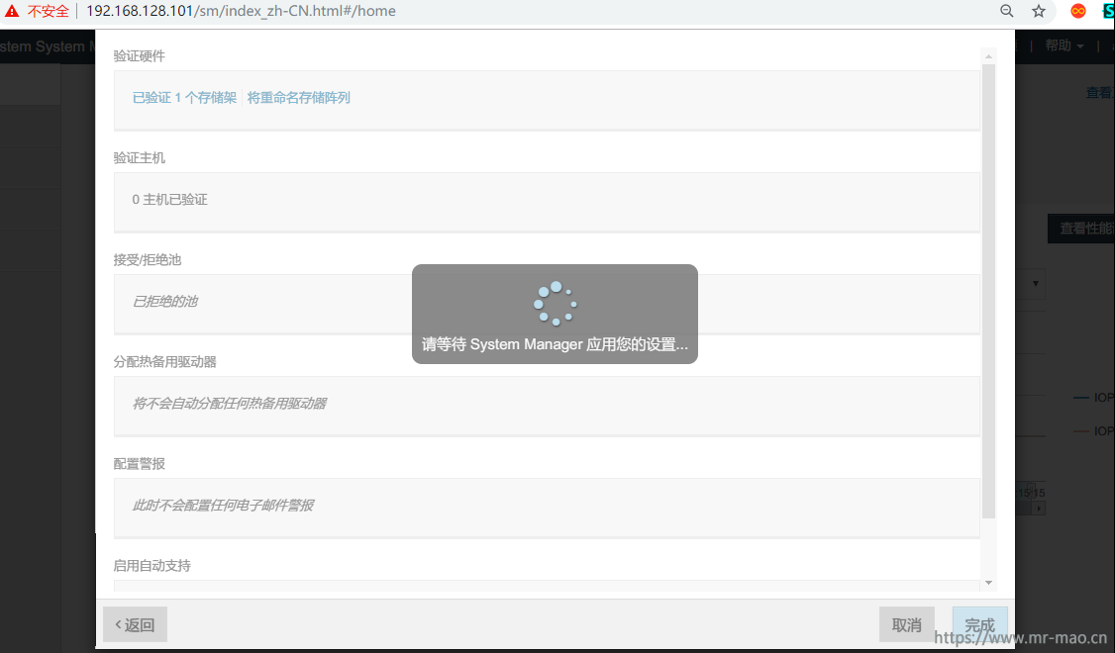Bookmark this page with the star icon

point(1039,11)
